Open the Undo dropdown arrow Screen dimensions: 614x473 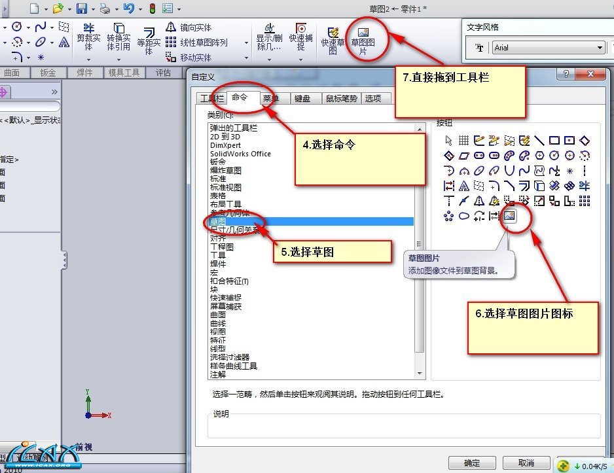[140, 9]
